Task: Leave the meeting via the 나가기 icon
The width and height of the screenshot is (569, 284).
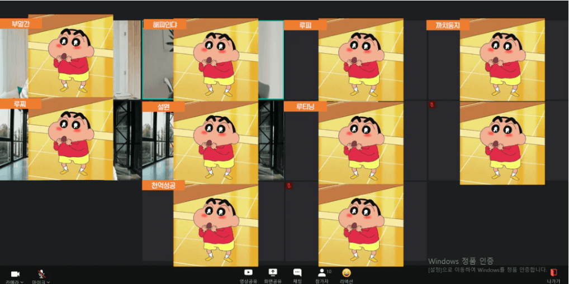Action: tap(554, 272)
